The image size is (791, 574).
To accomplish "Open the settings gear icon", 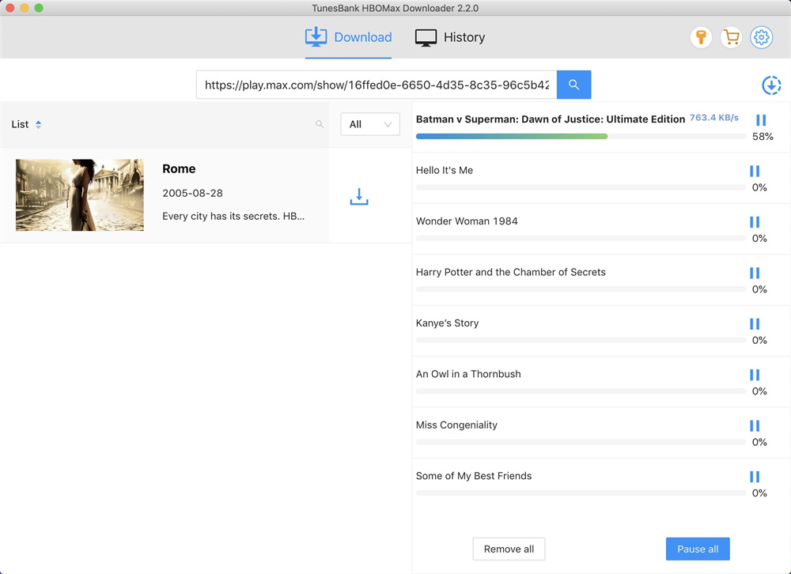I will click(x=761, y=37).
